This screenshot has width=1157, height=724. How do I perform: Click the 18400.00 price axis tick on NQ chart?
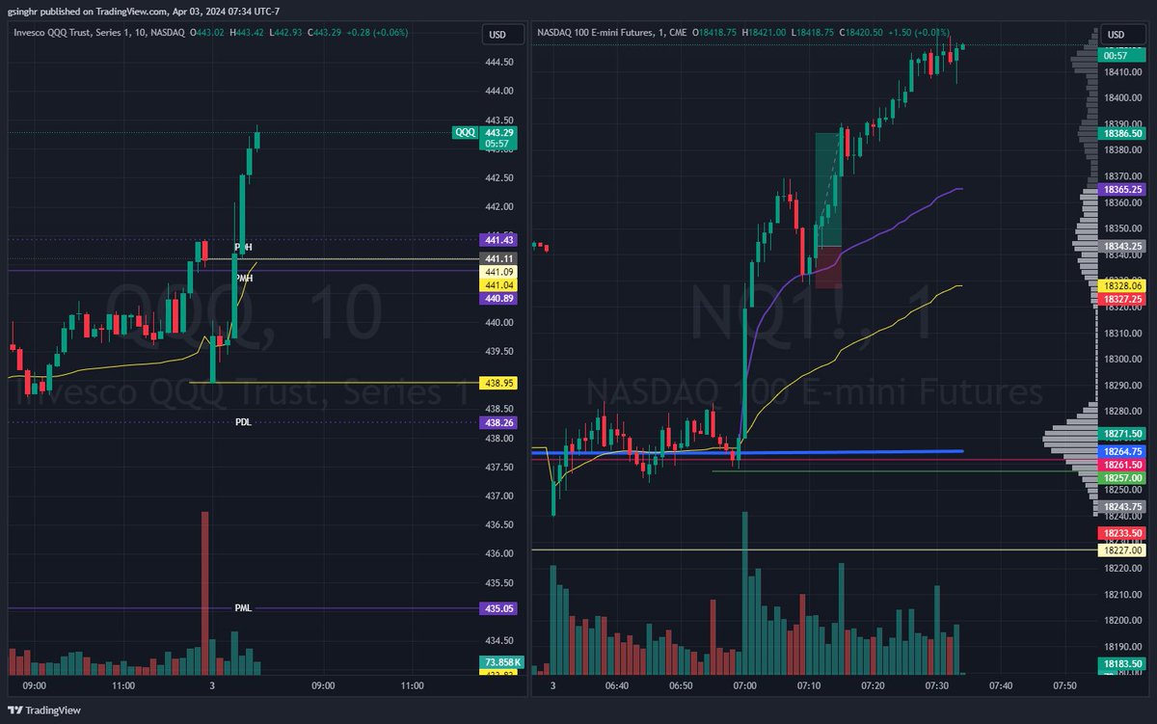1121,97
